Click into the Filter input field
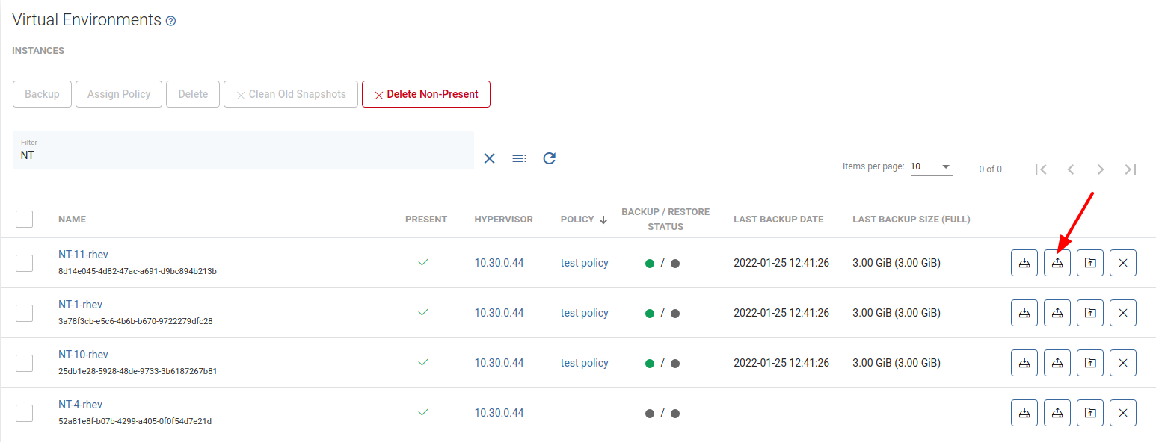 243,155
